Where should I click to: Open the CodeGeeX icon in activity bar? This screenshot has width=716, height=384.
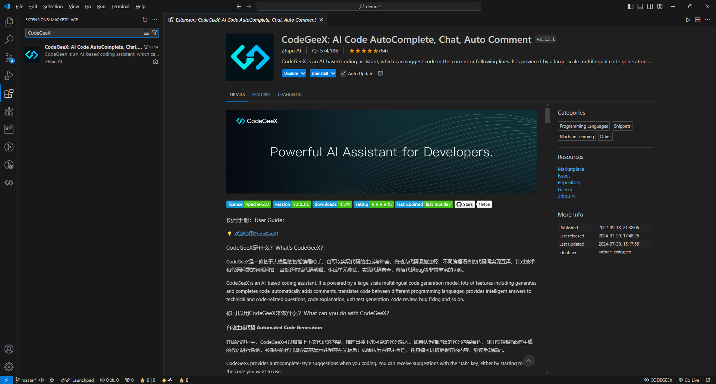point(9,183)
